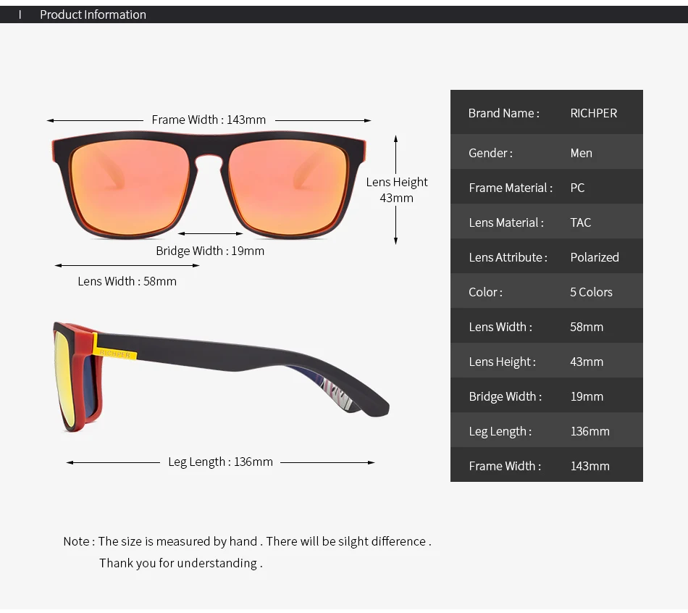
Task: Click the 'size is measured by hand' note
Action: click(248, 541)
